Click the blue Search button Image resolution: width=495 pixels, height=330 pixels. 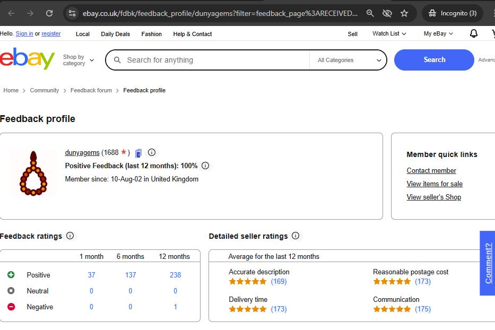(x=434, y=59)
